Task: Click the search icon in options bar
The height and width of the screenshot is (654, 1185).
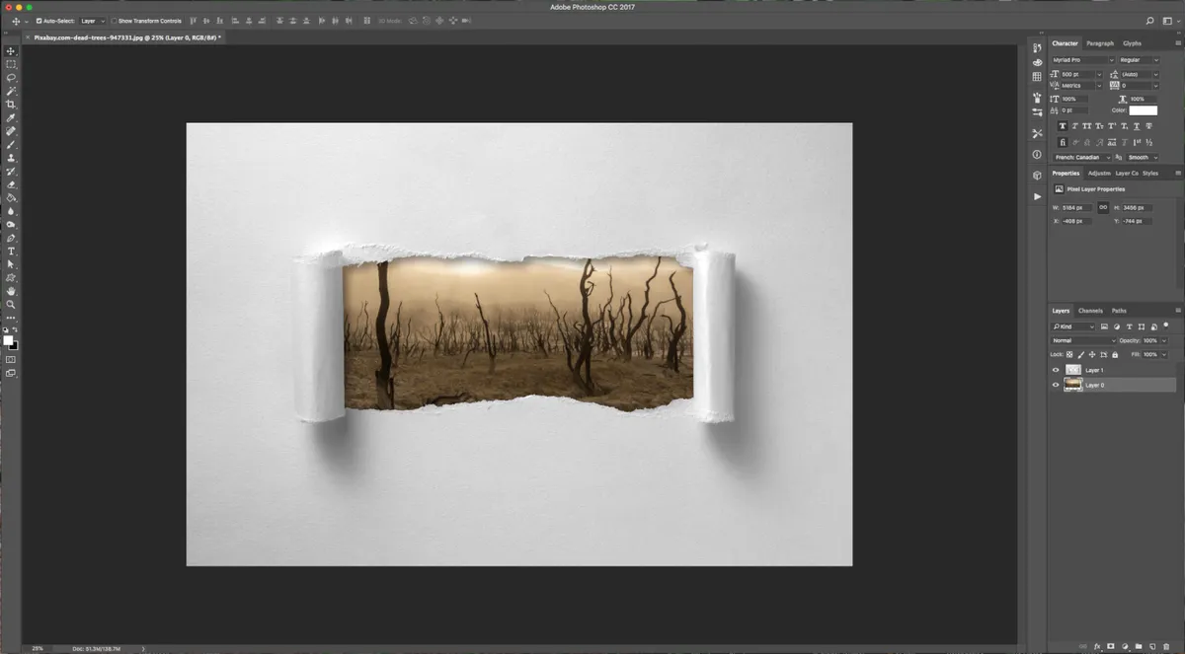Action: 1150,21
